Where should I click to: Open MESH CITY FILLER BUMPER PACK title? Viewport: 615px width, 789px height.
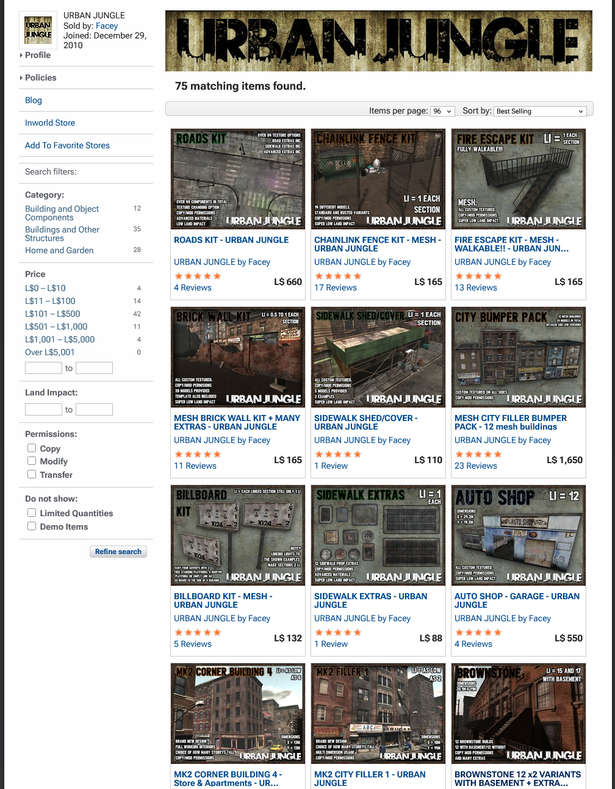511,422
